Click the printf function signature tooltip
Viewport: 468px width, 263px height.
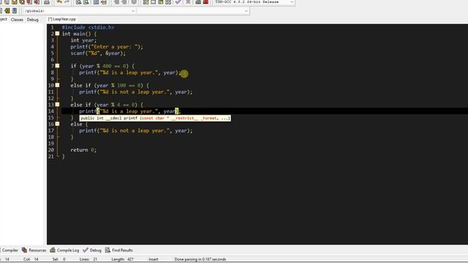(x=155, y=118)
